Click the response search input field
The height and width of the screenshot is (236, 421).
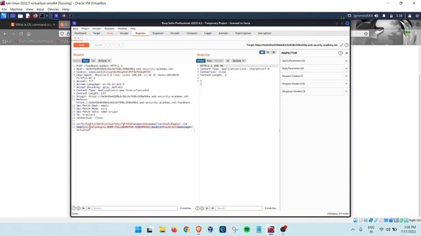pyautogui.click(x=239, y=208)
